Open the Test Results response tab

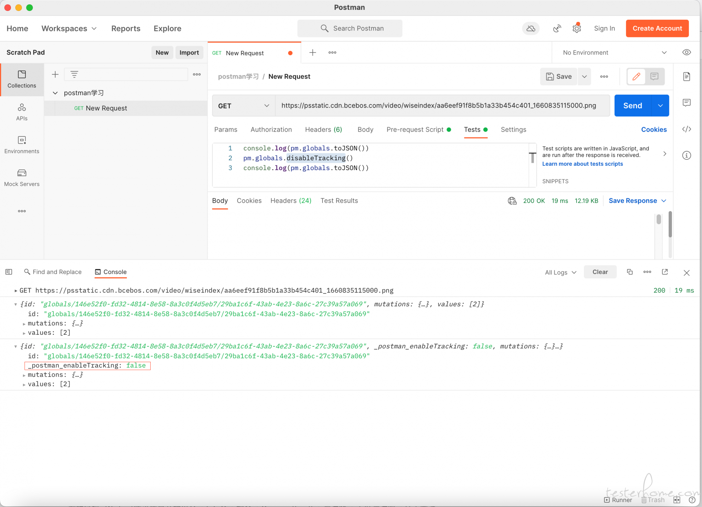pos(339,201)
